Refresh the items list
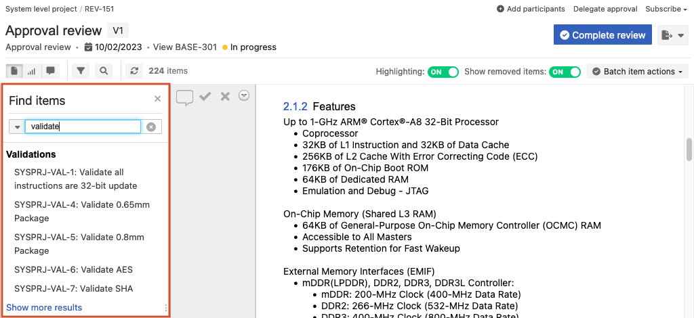Image resolution: width=694 pixels, height=318 pixels. [134, 71]
